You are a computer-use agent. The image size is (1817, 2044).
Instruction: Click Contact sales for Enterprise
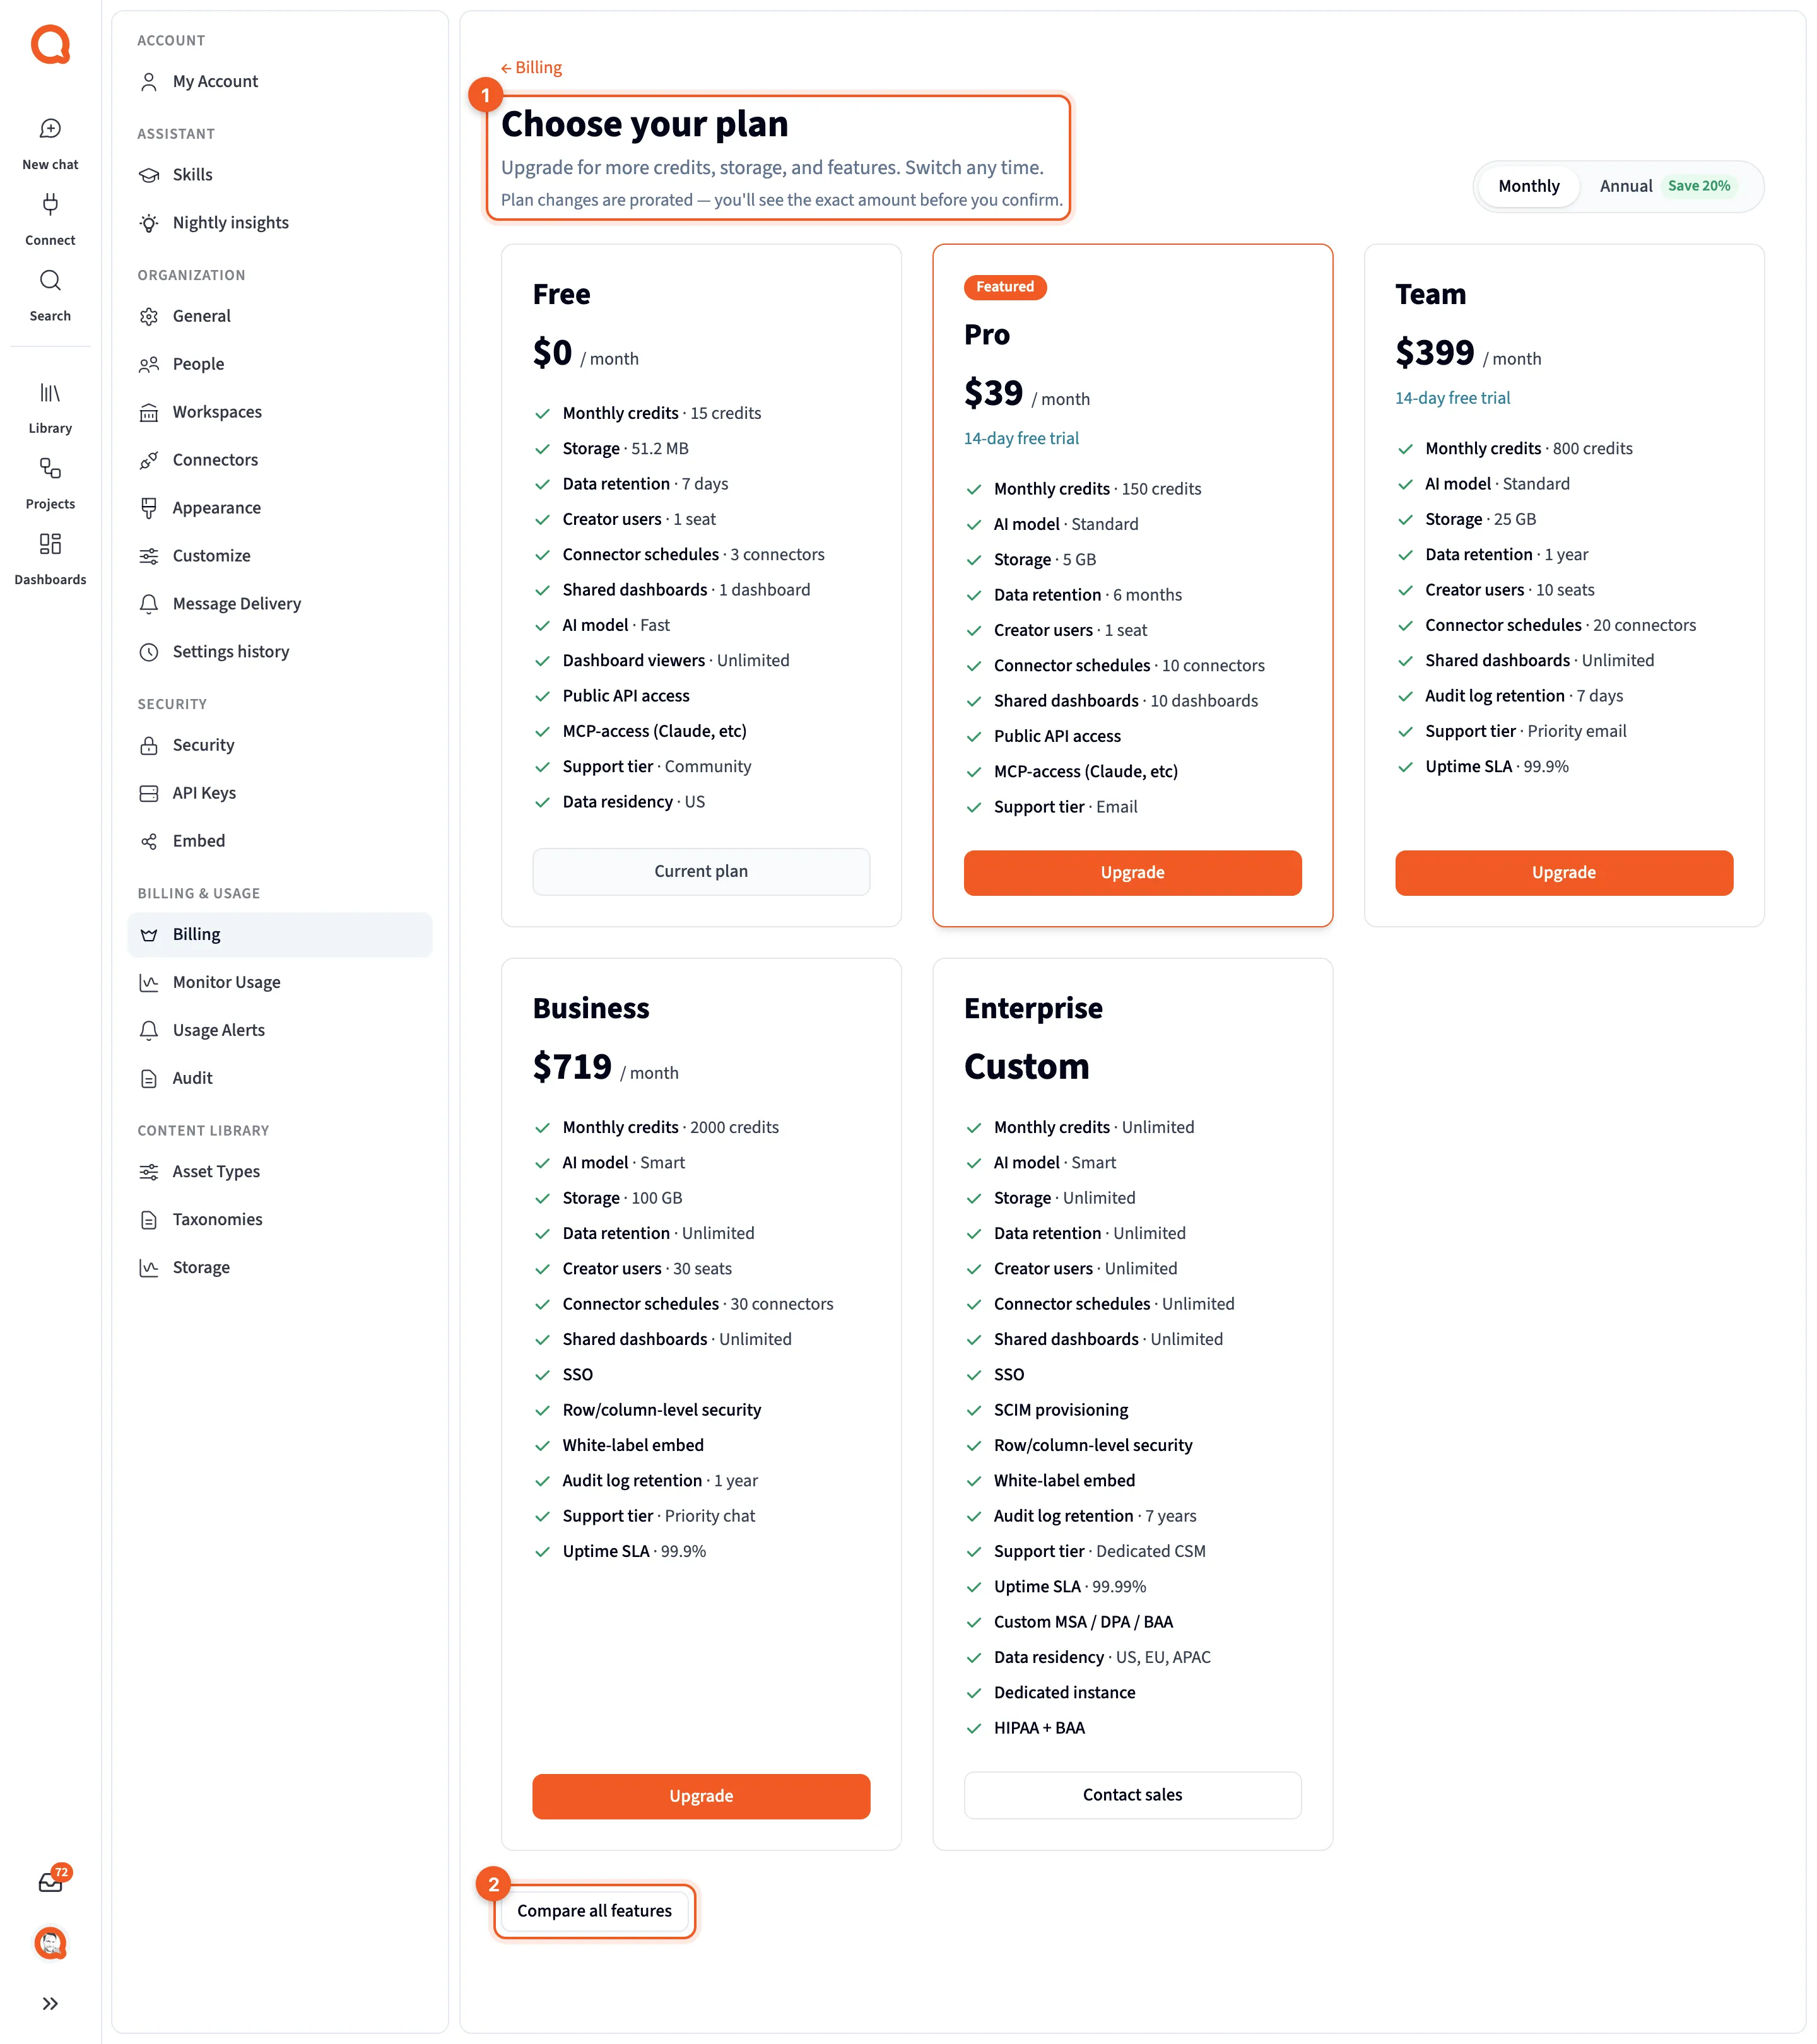click(x=1132, y=1795)
